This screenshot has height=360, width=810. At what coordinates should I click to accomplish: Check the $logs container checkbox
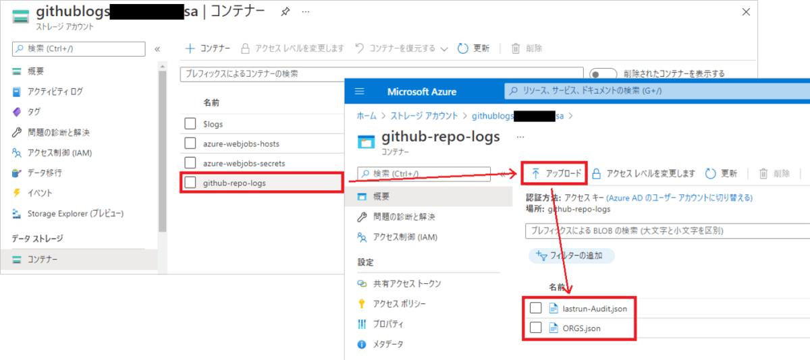190,124
